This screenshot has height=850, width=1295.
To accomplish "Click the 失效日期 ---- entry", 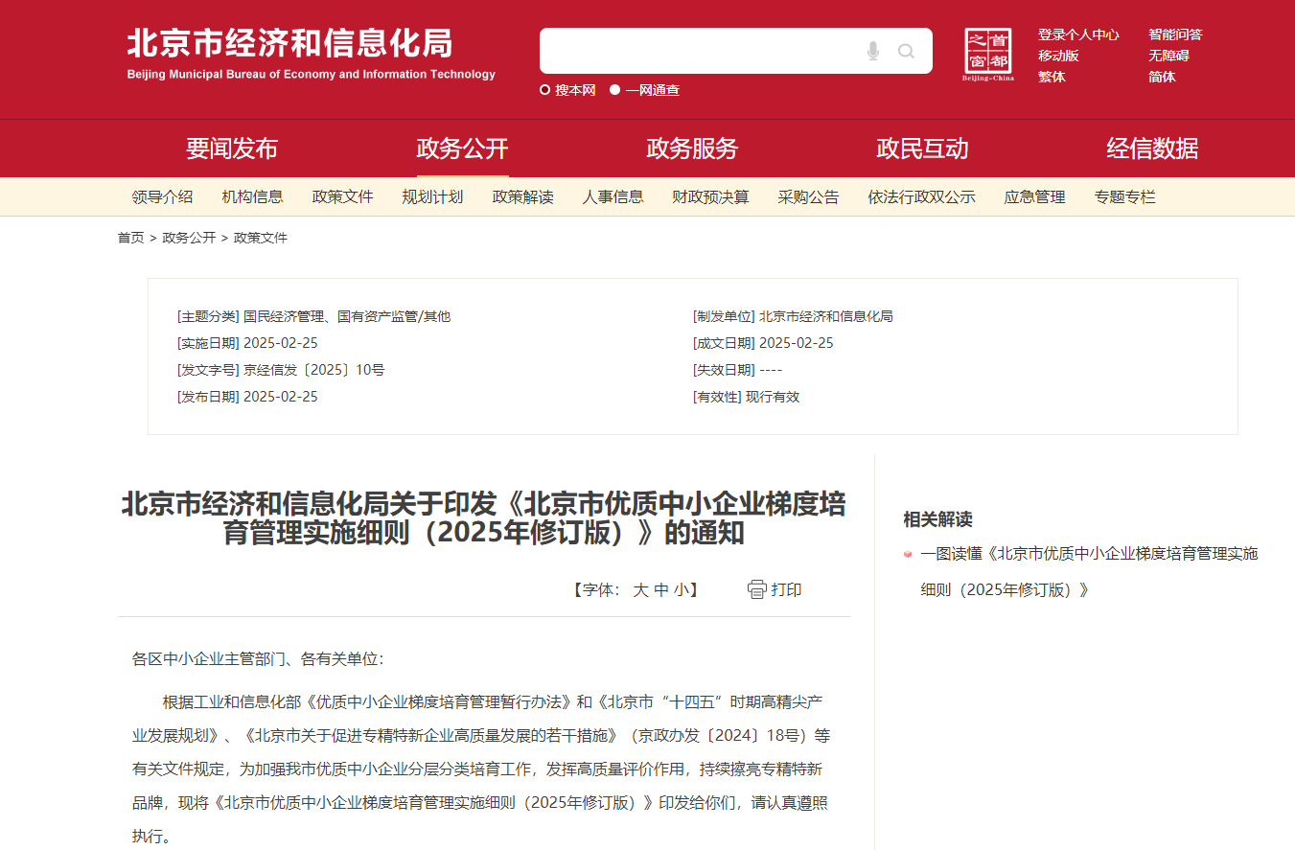I will tap(737, 370).
